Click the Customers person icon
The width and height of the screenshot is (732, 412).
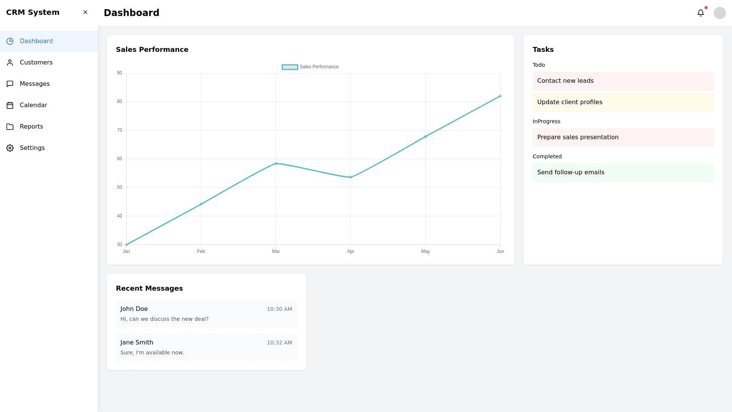(x=10, y=63)
